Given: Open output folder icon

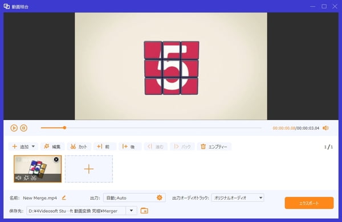Looking at the screenshot, I should (144, 211).
